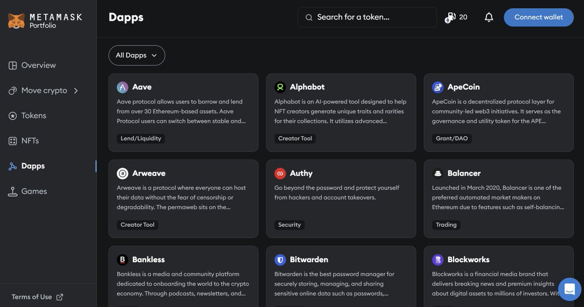Click the red Authy logo
The width and height of the screenshot is (584, 307).
[280, 173]
